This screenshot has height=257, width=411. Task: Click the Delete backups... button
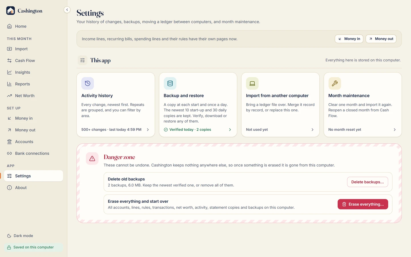point(368,182)
